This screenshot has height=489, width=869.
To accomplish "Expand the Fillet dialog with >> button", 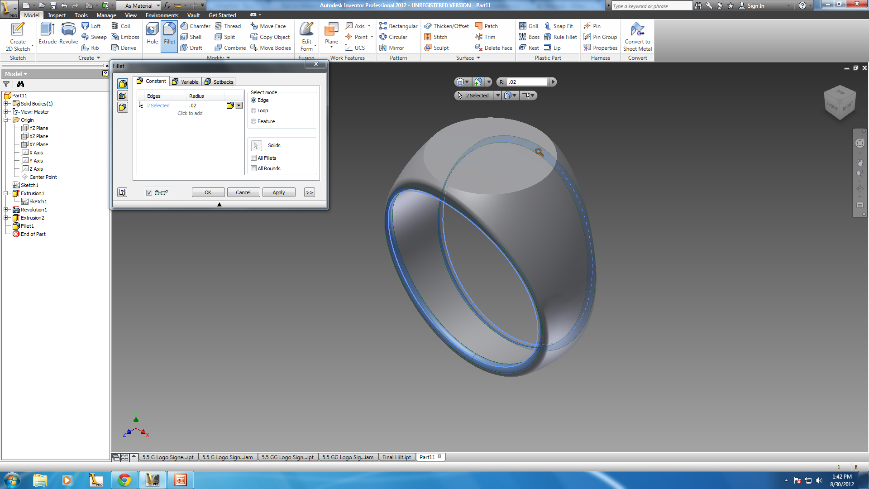I will tap(310, 192).
